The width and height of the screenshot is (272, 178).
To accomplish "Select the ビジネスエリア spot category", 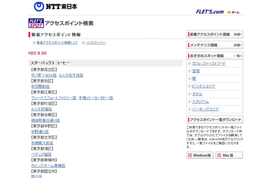I will click(x=204, y=86).
